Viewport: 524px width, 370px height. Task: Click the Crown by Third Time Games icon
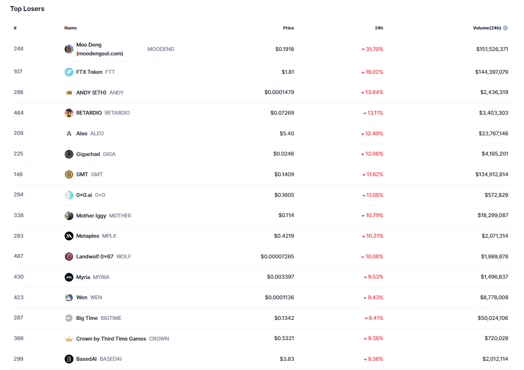click(69, 339)
